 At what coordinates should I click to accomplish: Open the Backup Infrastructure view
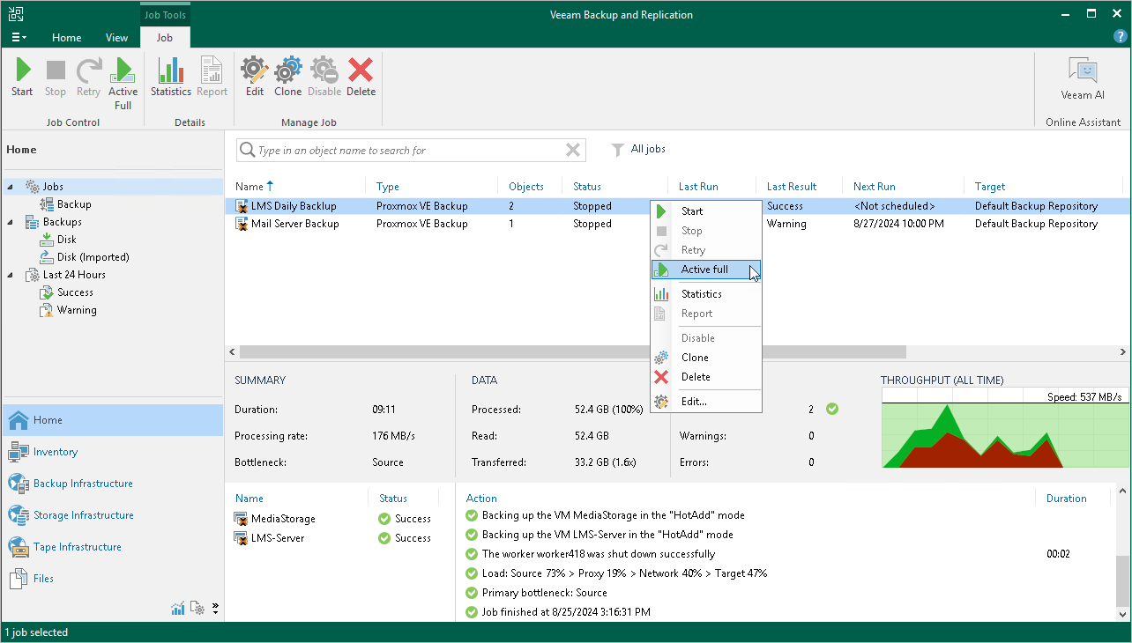point(83,484)
